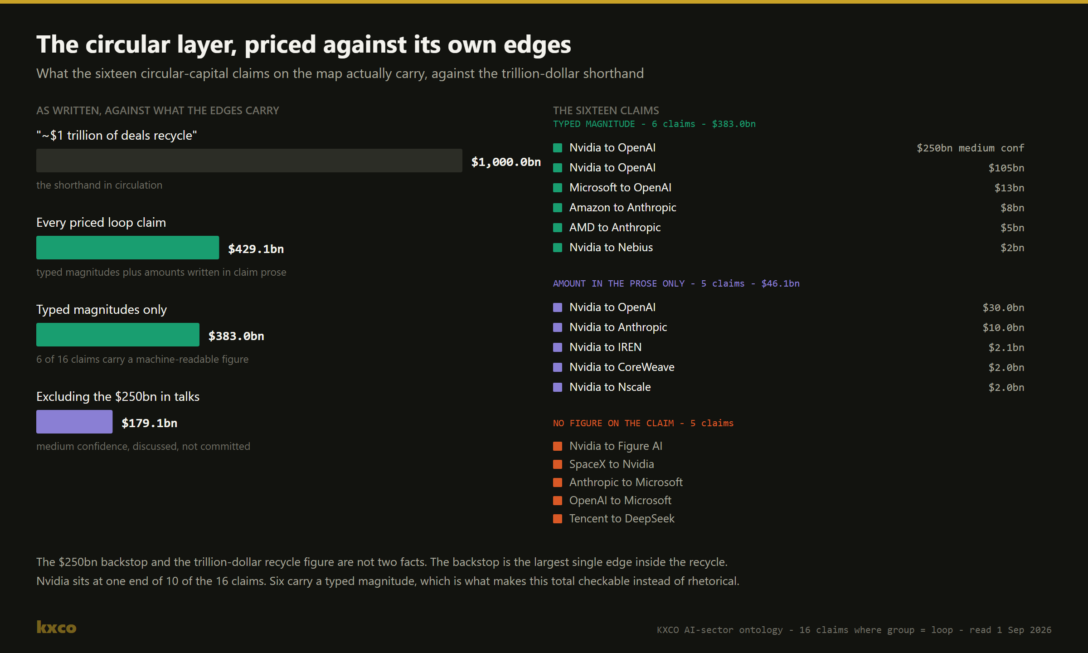Select the SpaceX to Nvidia claim
Image resolution: width=1088 pixels, height=653 pixels.
point(612,464)
